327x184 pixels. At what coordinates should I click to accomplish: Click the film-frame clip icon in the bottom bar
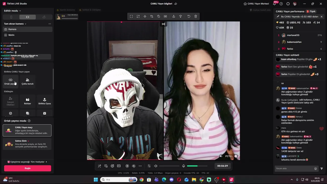119,166
